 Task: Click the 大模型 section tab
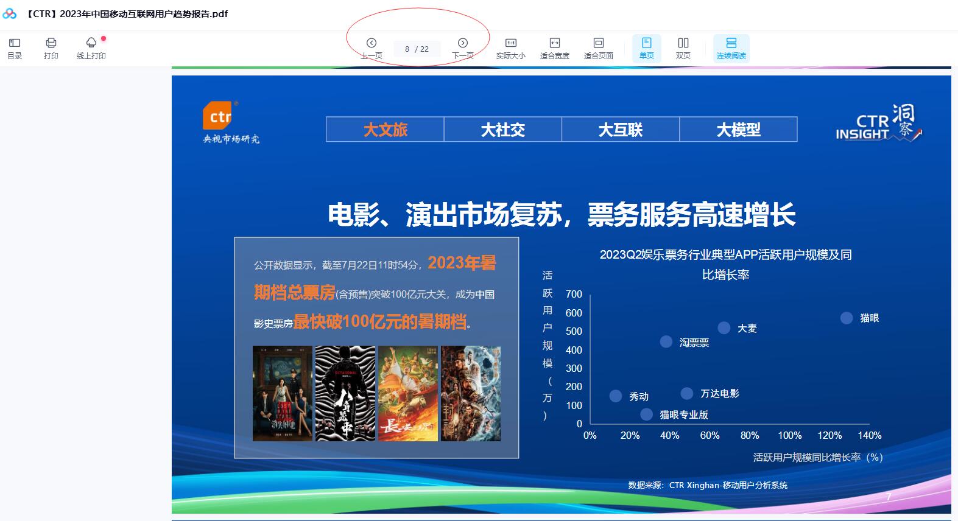(x=738, y=130)
